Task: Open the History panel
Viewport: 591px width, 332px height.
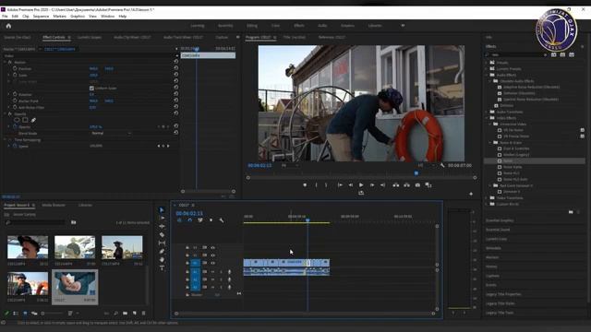Action: pyautogui.click(x=491, y=267)
